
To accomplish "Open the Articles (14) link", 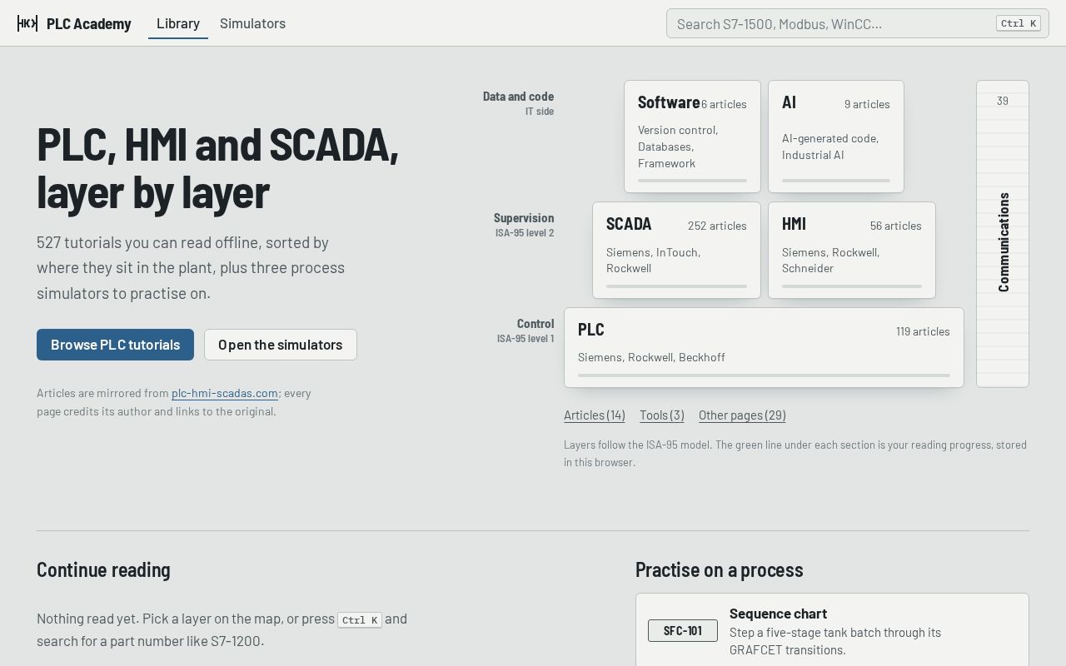I will pyautogui.click(x=595, y=415).
